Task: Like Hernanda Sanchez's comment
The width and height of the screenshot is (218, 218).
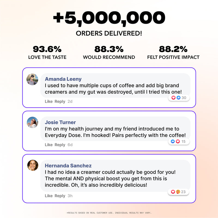Action: coord(49,196)
